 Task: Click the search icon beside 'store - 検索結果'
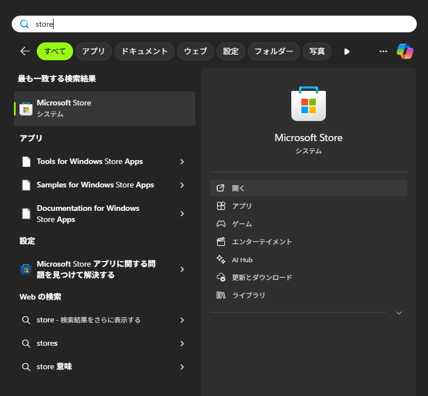[26, 320]
